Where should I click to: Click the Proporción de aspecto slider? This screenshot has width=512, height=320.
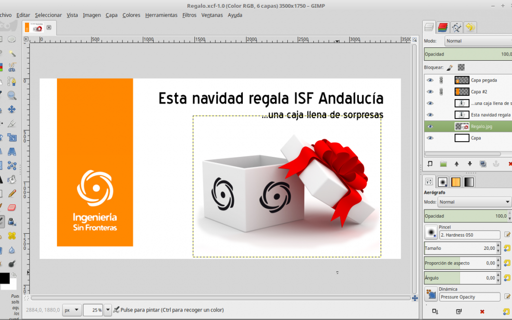461,263
